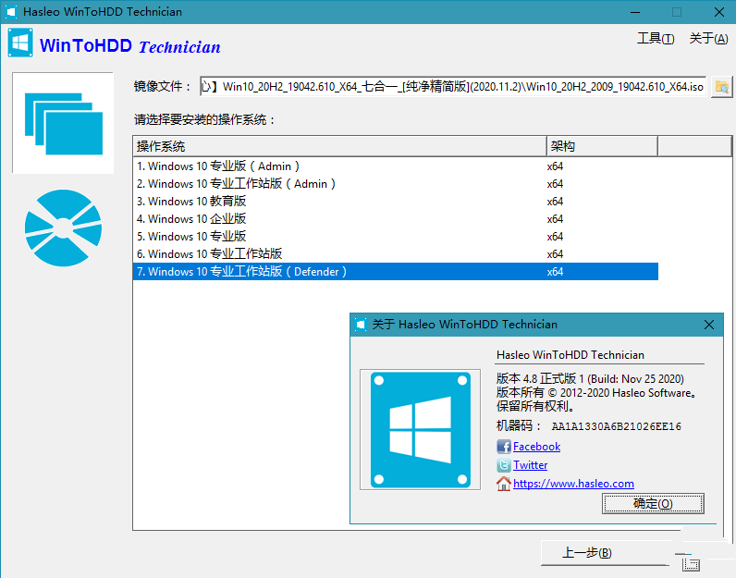Click the large Windows logo drive image
The height and width of the screenshot is (578, 736).
420,429
